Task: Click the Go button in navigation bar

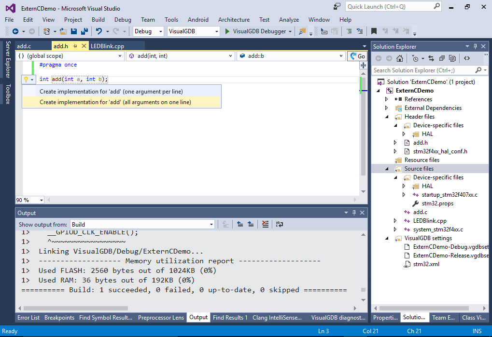Action: point(357,56)
